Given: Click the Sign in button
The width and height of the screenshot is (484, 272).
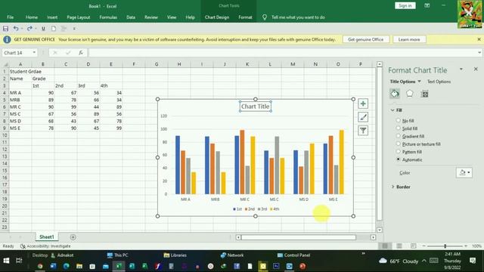Looking at the screenshot, I should [405, 5].
